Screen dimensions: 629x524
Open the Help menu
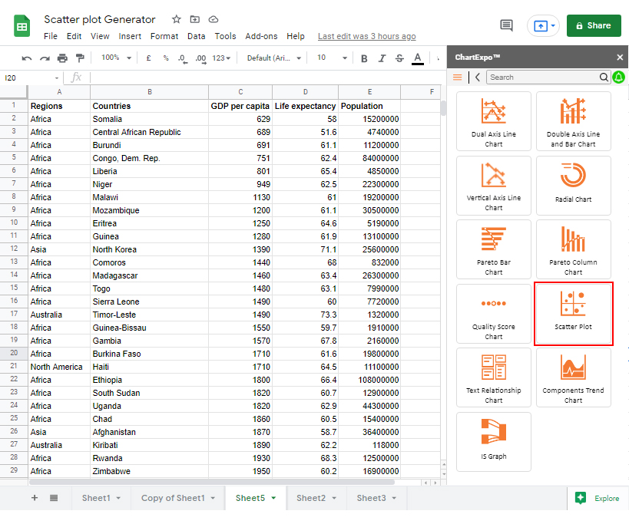click(x=295, y=37)
